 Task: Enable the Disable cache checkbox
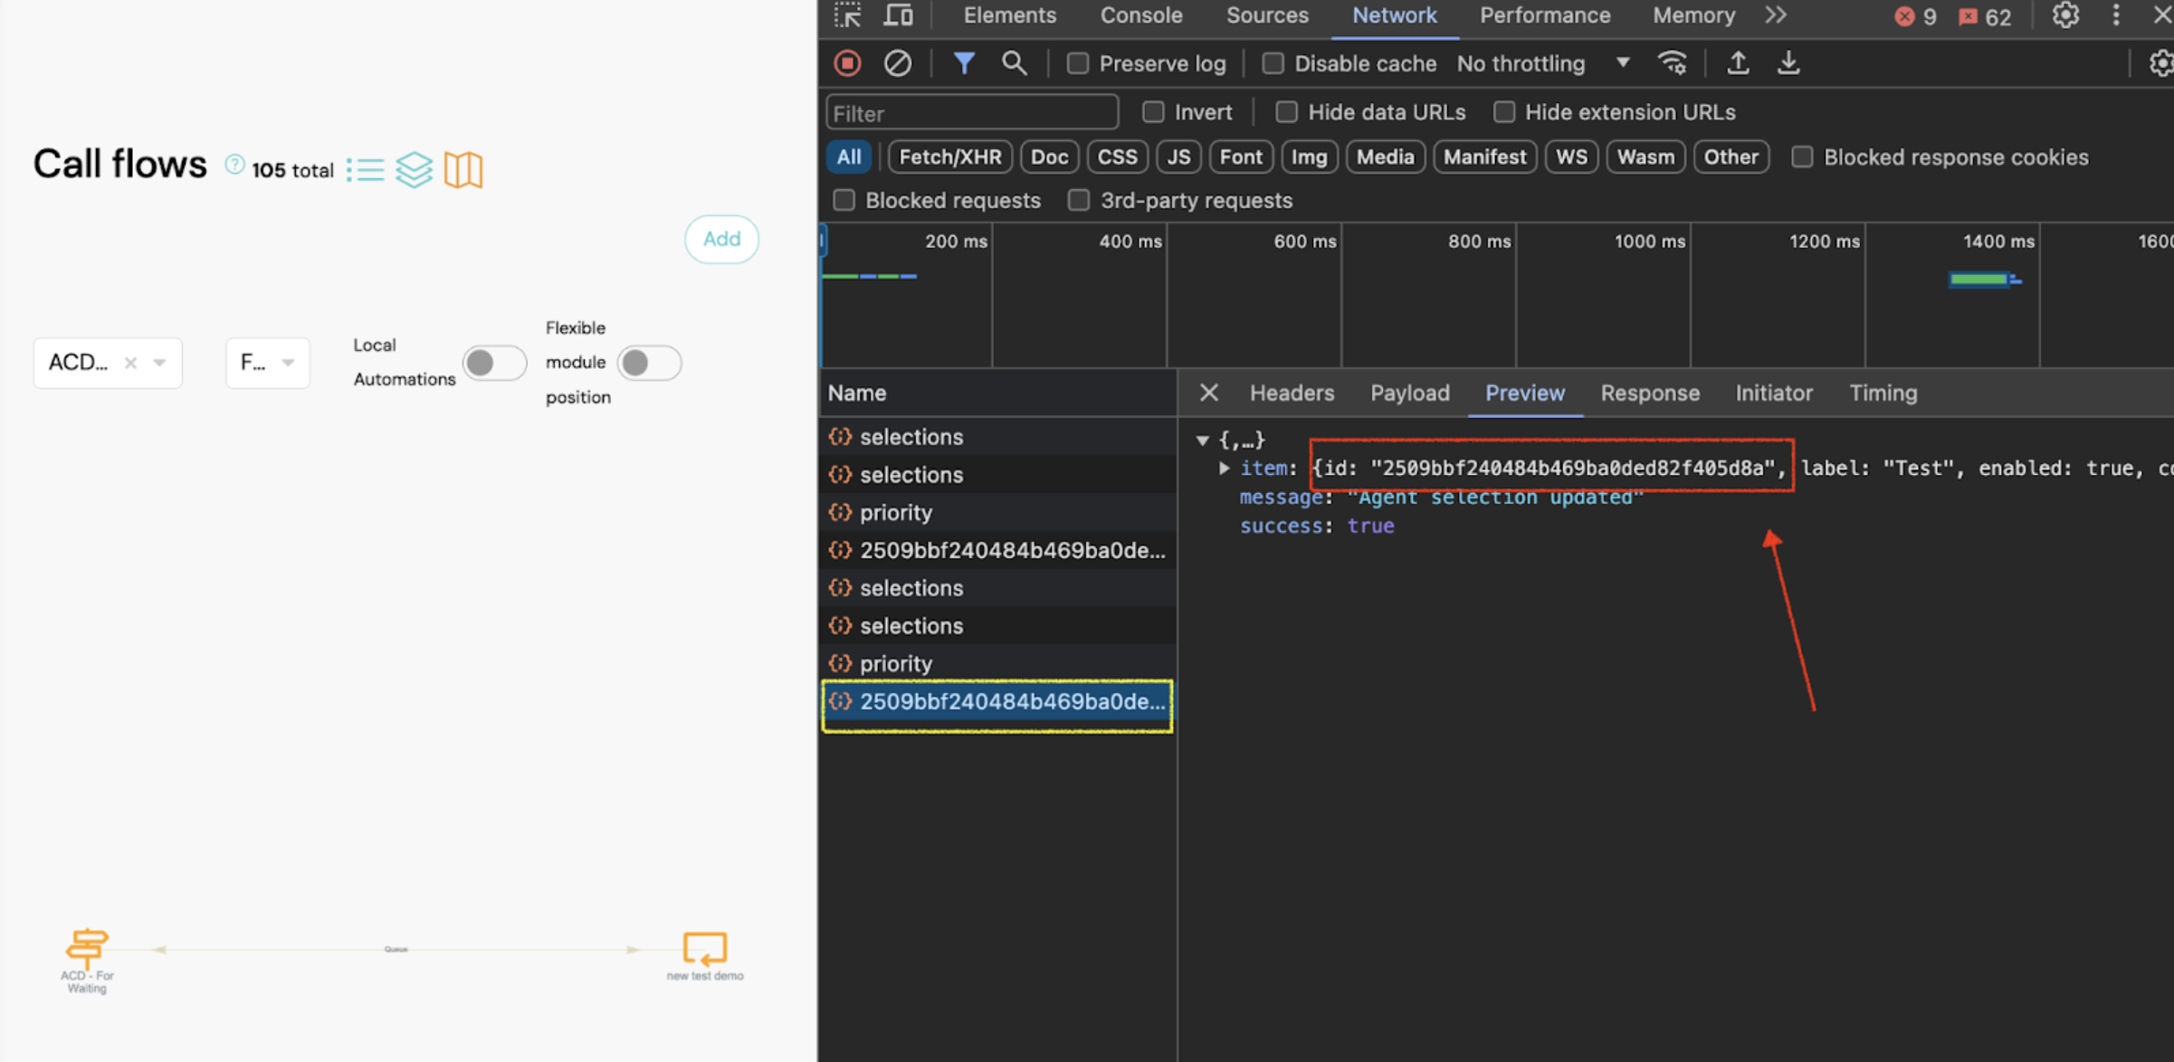click(x=1273, y=63)
